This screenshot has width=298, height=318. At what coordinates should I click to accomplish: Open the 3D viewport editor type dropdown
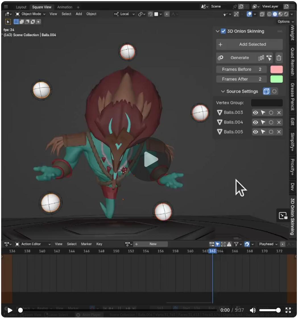[x=8, y=14]
